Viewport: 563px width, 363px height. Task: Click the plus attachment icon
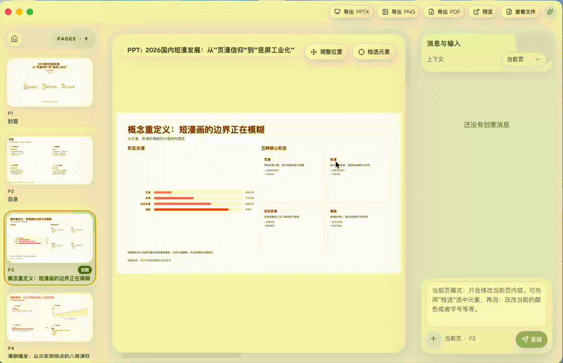pyautogui.click(x=433, y=339)
